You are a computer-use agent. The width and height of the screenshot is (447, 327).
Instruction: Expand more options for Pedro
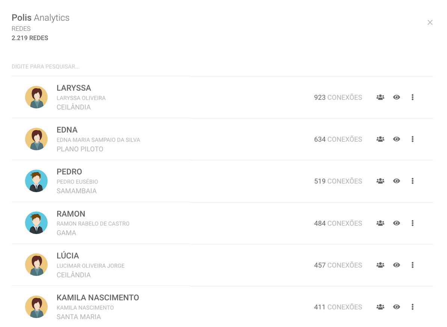[412, 181]
